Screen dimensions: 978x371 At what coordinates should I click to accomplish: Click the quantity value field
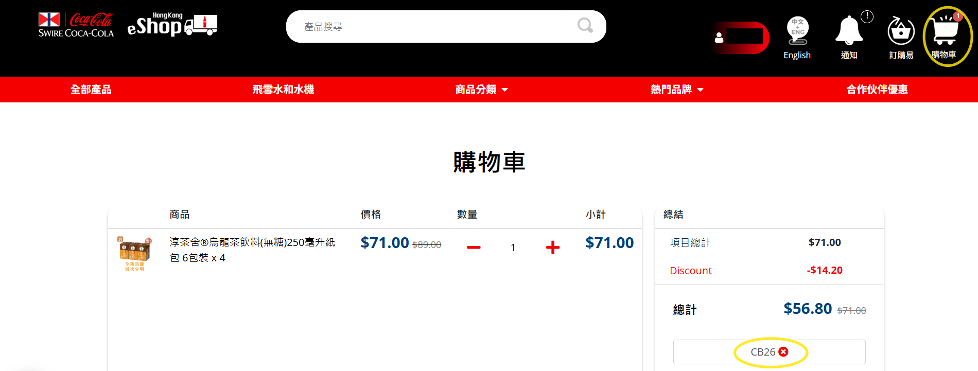(x=513, y=248)
